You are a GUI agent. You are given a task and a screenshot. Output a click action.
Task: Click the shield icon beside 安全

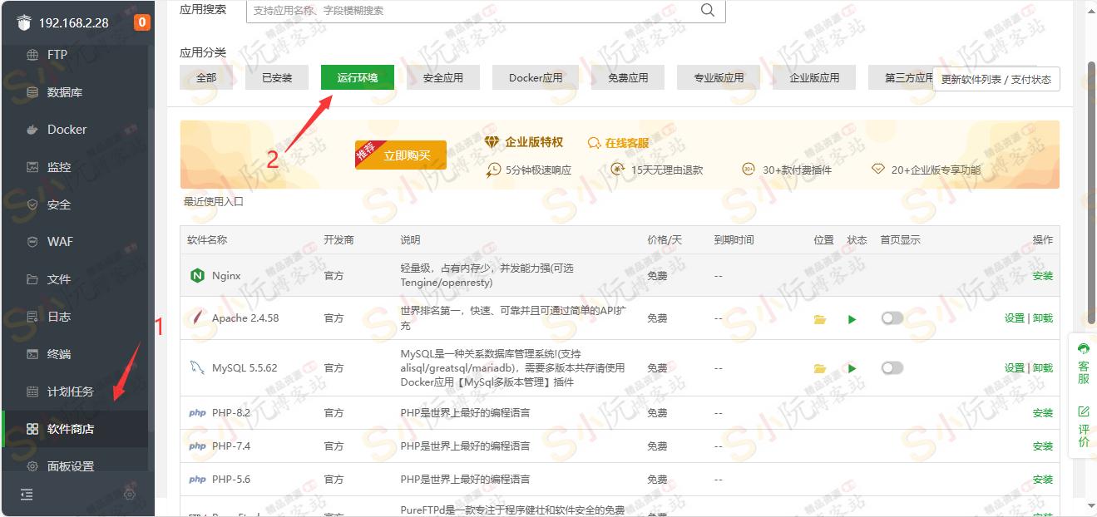pos(32,204)
